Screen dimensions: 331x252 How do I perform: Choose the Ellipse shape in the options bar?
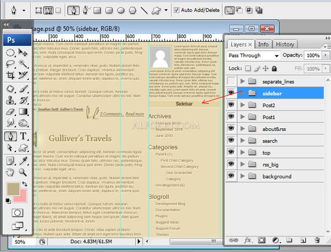[x=120, y=10]
